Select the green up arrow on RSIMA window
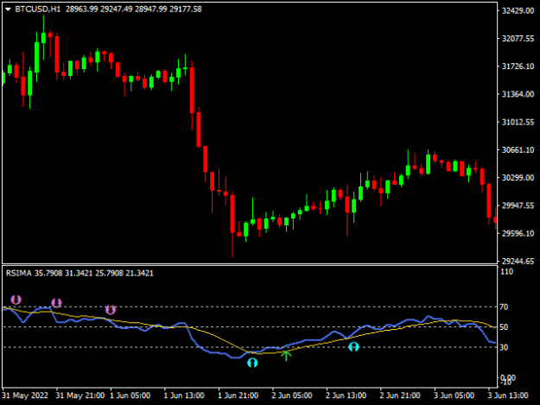The height and width of the screenshot is (405, 540). click(286, 356)
